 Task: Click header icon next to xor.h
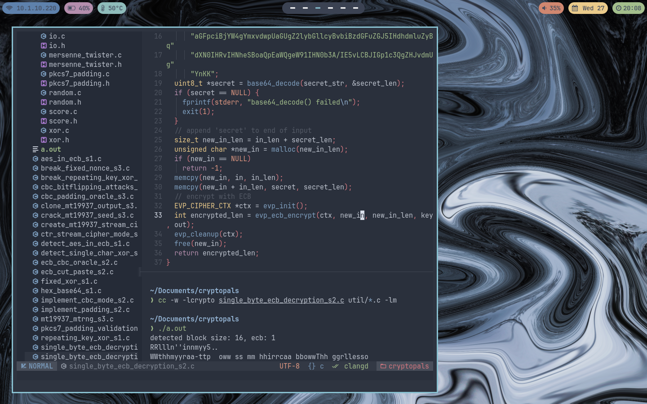pos(44,140)
